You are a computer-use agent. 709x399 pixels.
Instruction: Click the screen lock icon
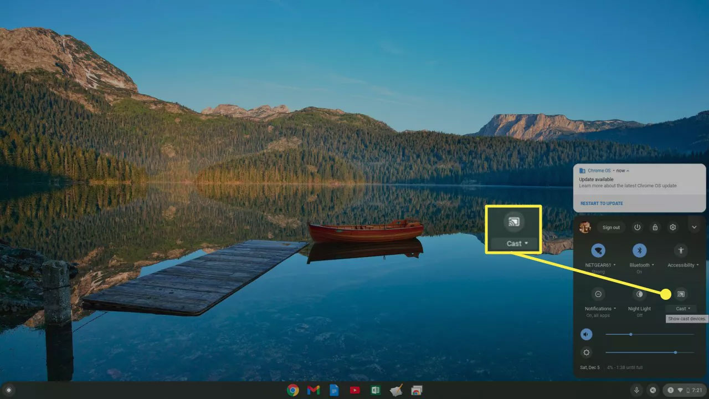655,227
